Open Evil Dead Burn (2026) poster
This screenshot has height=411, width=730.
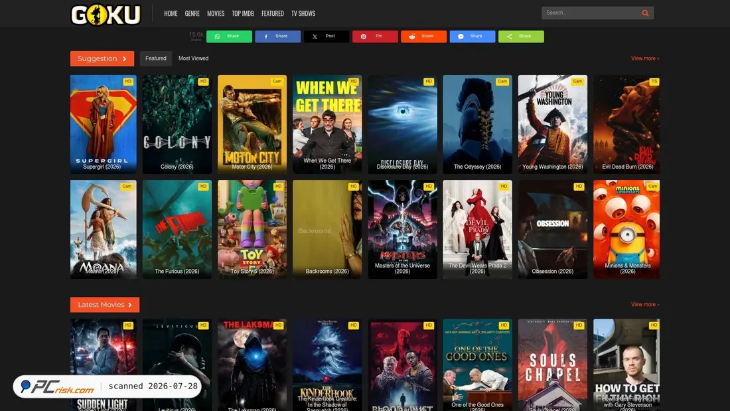pos(626,124)
